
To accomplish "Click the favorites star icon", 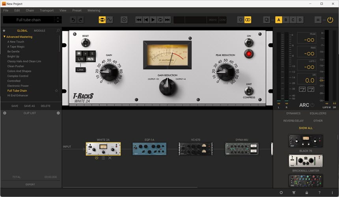I will (4, 31).
